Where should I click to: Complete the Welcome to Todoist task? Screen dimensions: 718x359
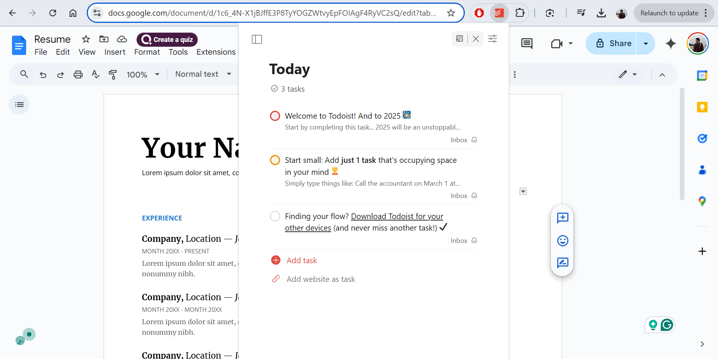coord(275,116)
